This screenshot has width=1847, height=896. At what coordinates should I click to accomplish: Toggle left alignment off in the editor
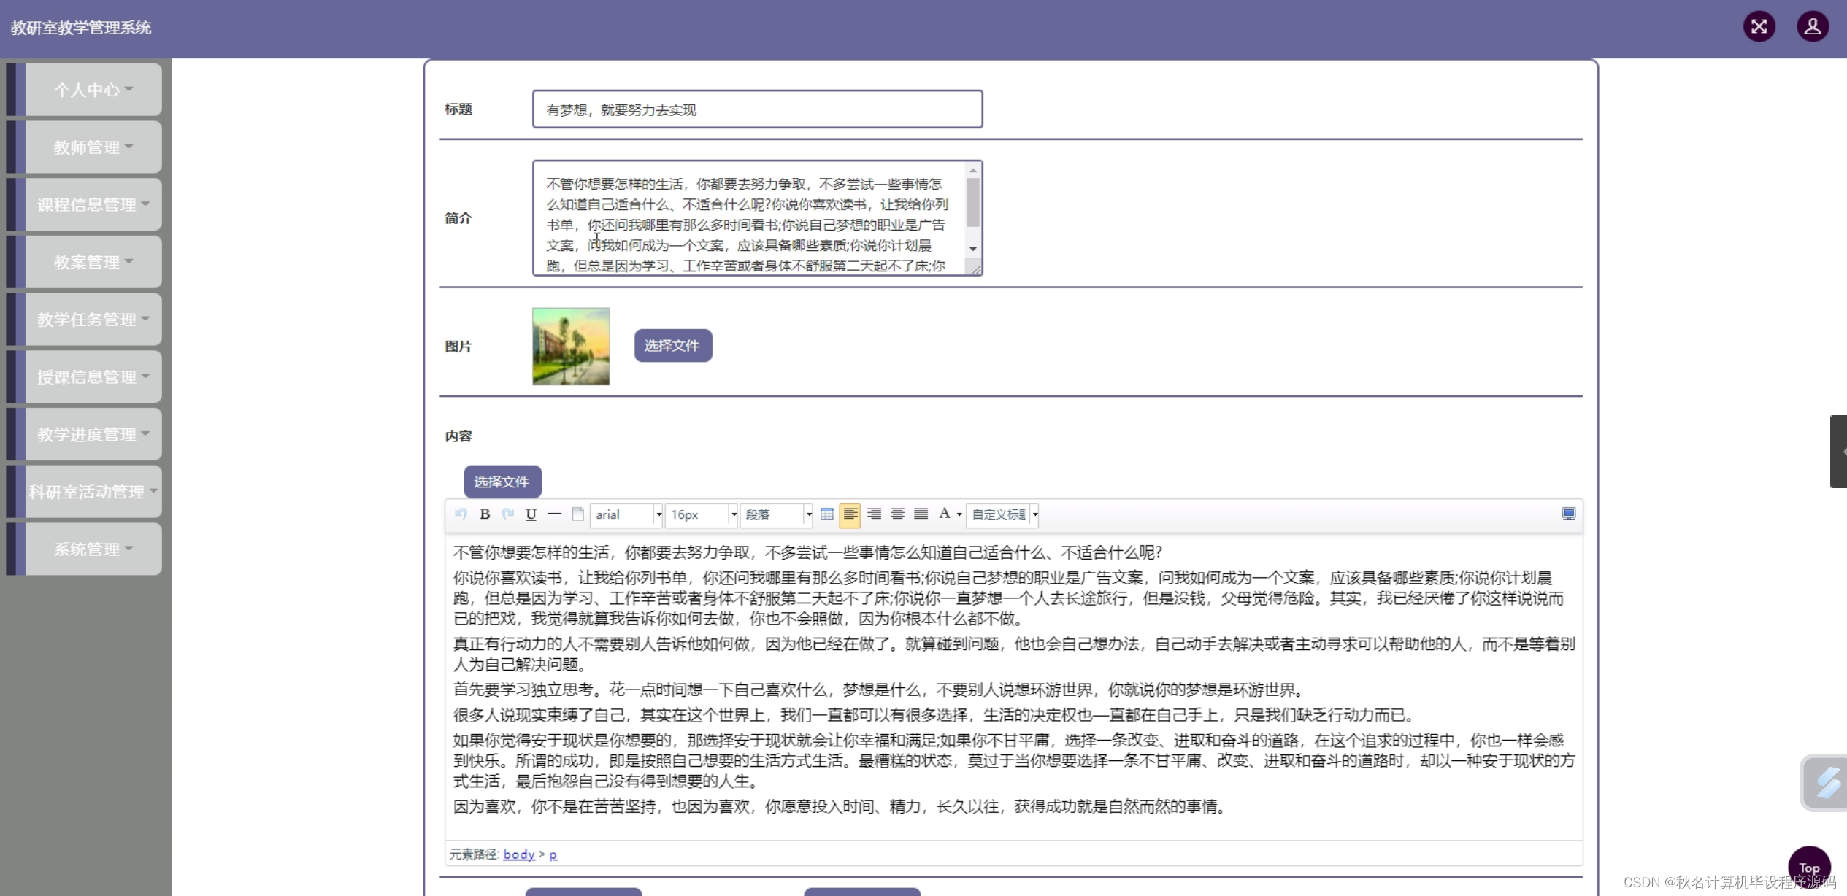coord(850,514)
